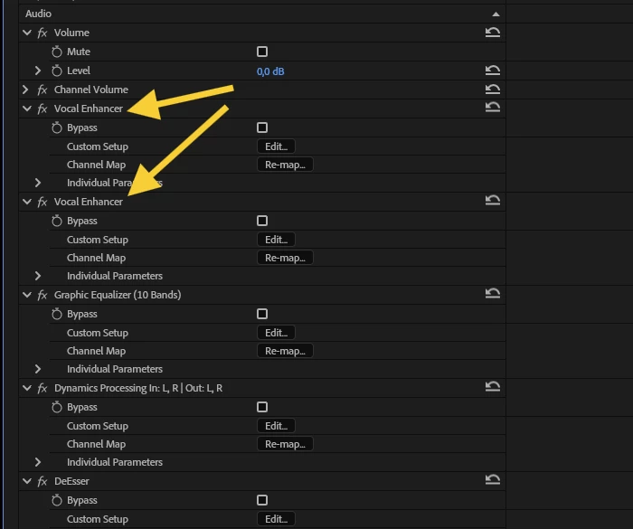Image resolution: width=633 pixels, height=529 pixels.
Task: Enable the Mute checkbox under Volume
Action: click(x=262, y=52)
